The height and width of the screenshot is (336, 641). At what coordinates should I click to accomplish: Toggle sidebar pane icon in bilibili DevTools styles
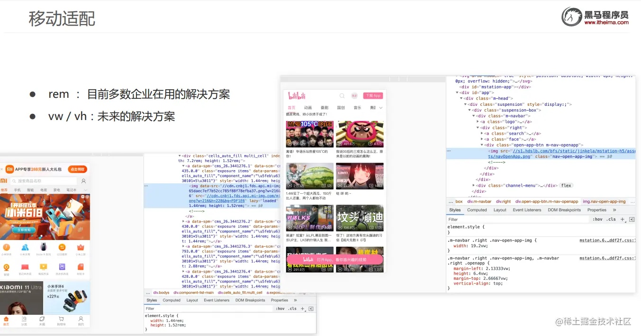click(632, 219)
